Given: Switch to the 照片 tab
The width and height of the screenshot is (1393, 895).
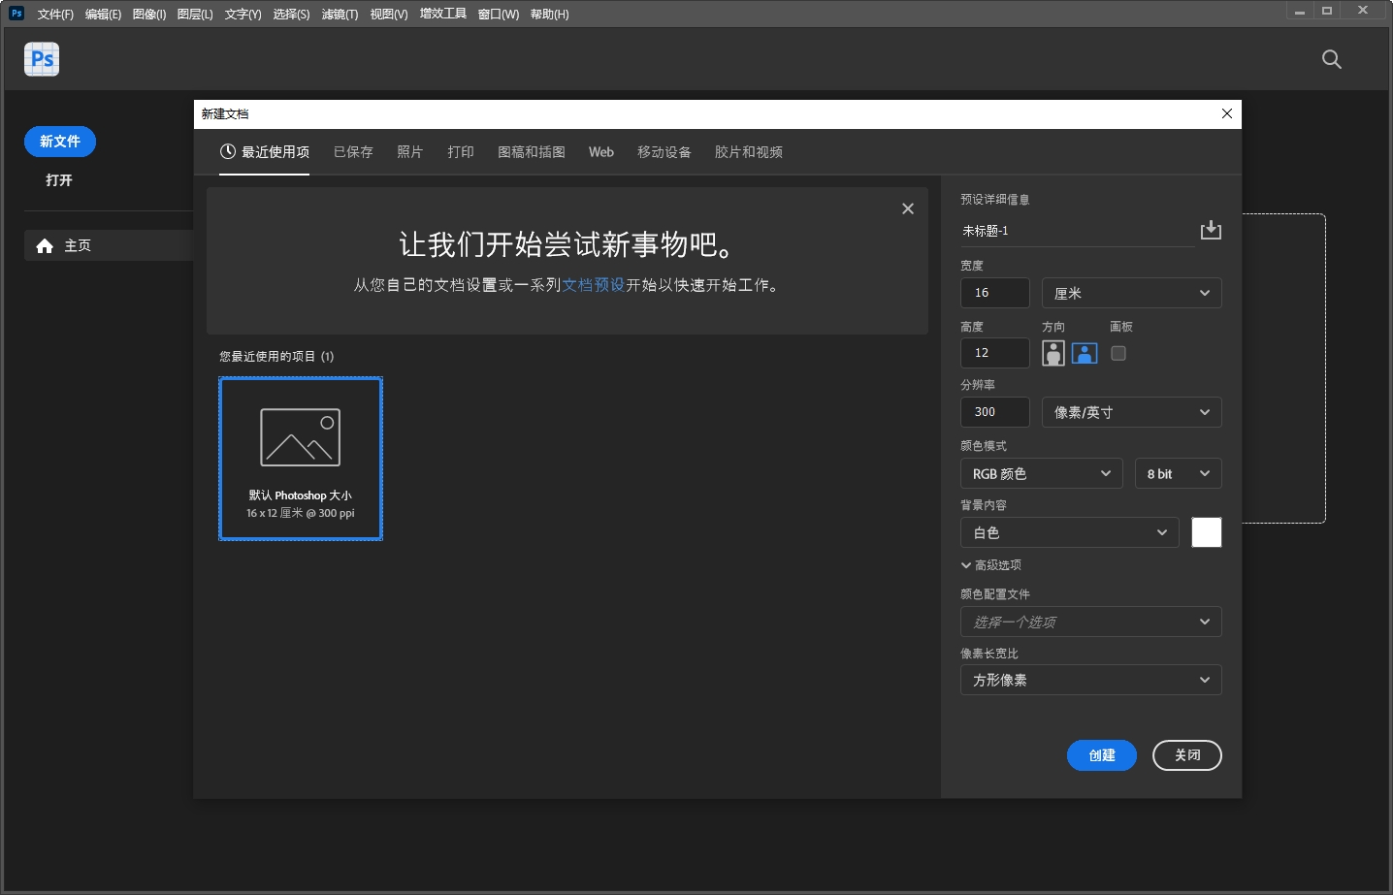Looking at the screenshot, I should [409, 152].
